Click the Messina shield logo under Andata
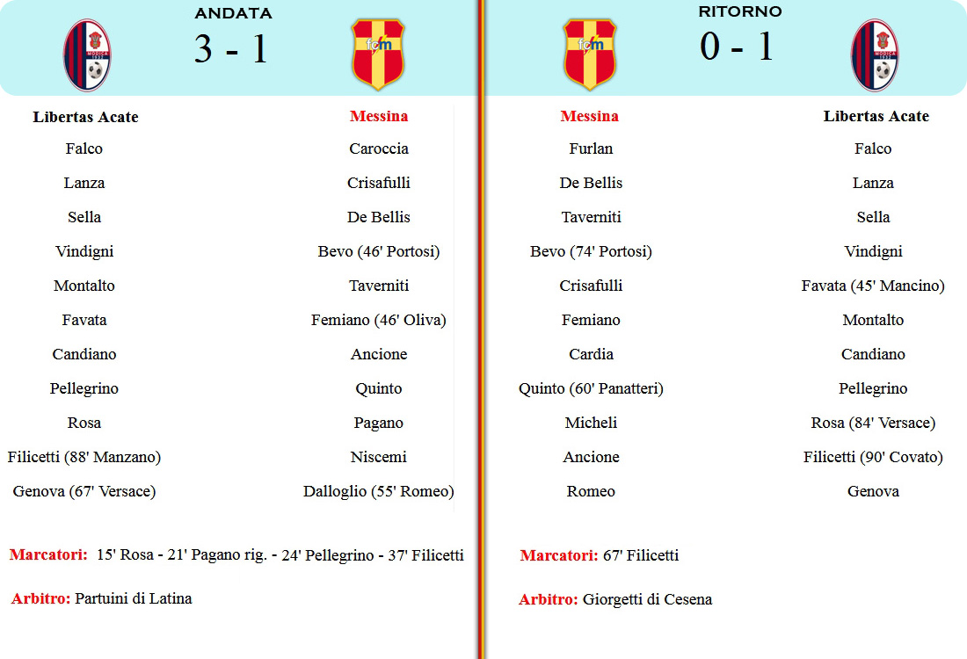This screenshot has height=659, width=967. 378,54
